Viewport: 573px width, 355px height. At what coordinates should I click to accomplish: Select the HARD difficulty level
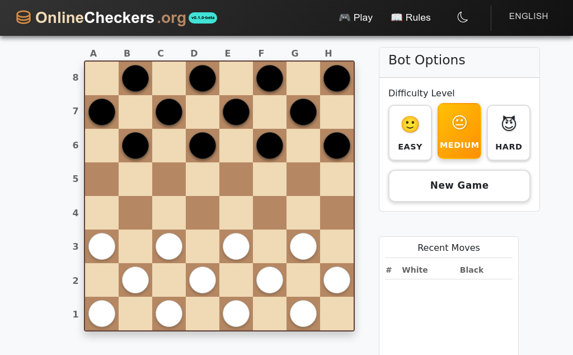click(x=508, y=133)
